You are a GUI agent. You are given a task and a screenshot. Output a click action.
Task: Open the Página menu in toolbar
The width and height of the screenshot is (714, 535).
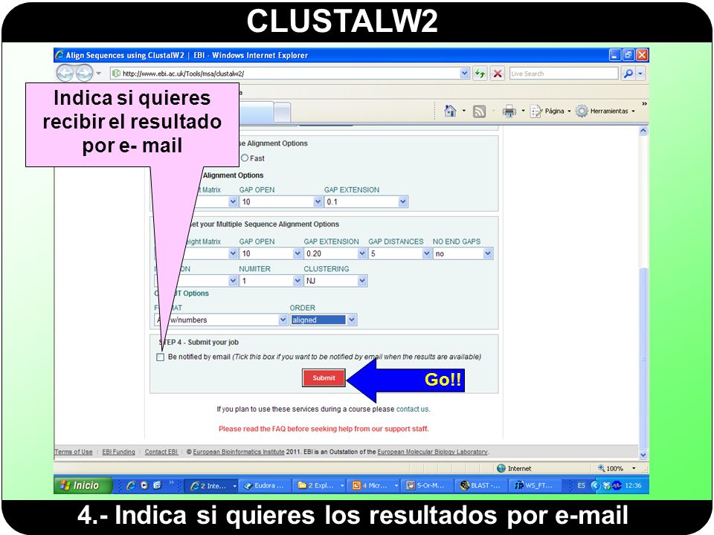[550, 111]
